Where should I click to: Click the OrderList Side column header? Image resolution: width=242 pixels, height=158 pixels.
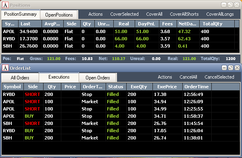[33, 87]
